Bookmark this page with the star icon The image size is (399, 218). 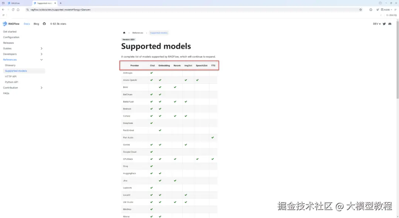point(361,10)
